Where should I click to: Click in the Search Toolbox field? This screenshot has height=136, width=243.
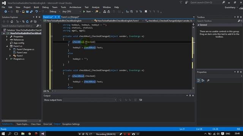tap(218, 21)
